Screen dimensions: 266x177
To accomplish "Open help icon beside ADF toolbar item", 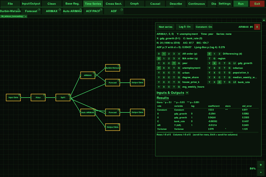I will pyautogui.click(x=122, y=10).
